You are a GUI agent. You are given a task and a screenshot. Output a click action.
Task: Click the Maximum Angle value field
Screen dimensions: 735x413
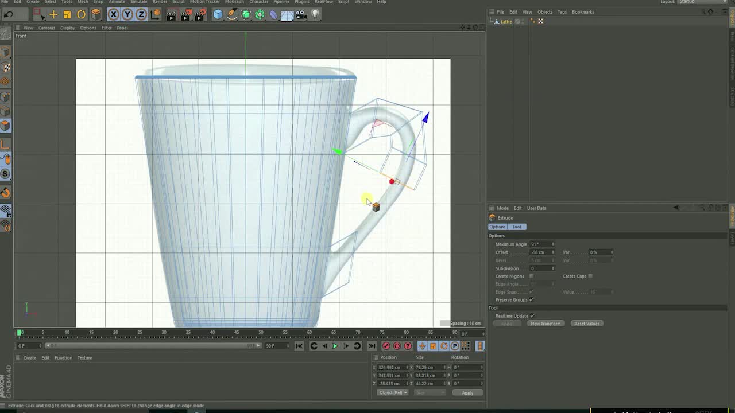click(x=542, y=244)
